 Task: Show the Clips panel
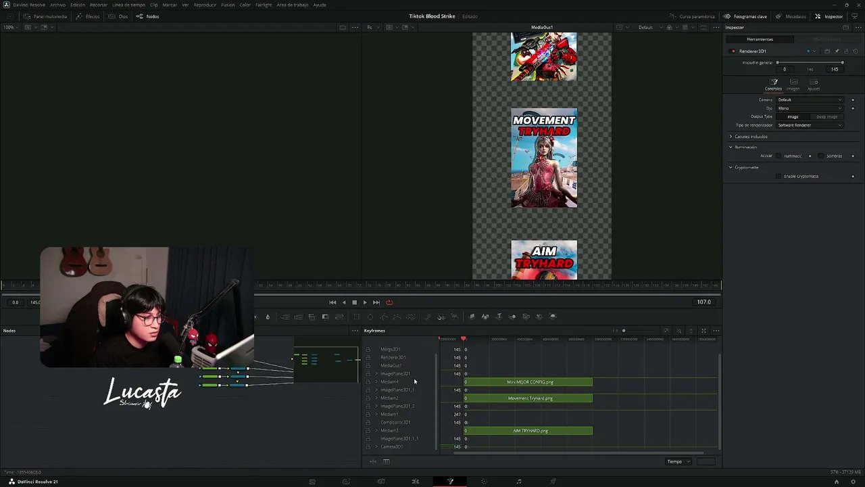click(x=118, y=16)
